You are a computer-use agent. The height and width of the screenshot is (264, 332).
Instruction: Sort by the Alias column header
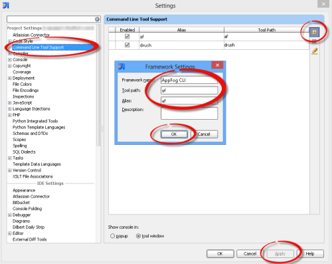click(x=181, y=30)
